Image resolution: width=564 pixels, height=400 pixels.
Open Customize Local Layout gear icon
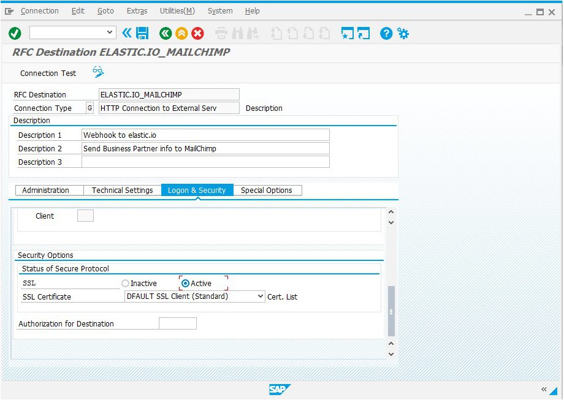click(x=403, y=34)
